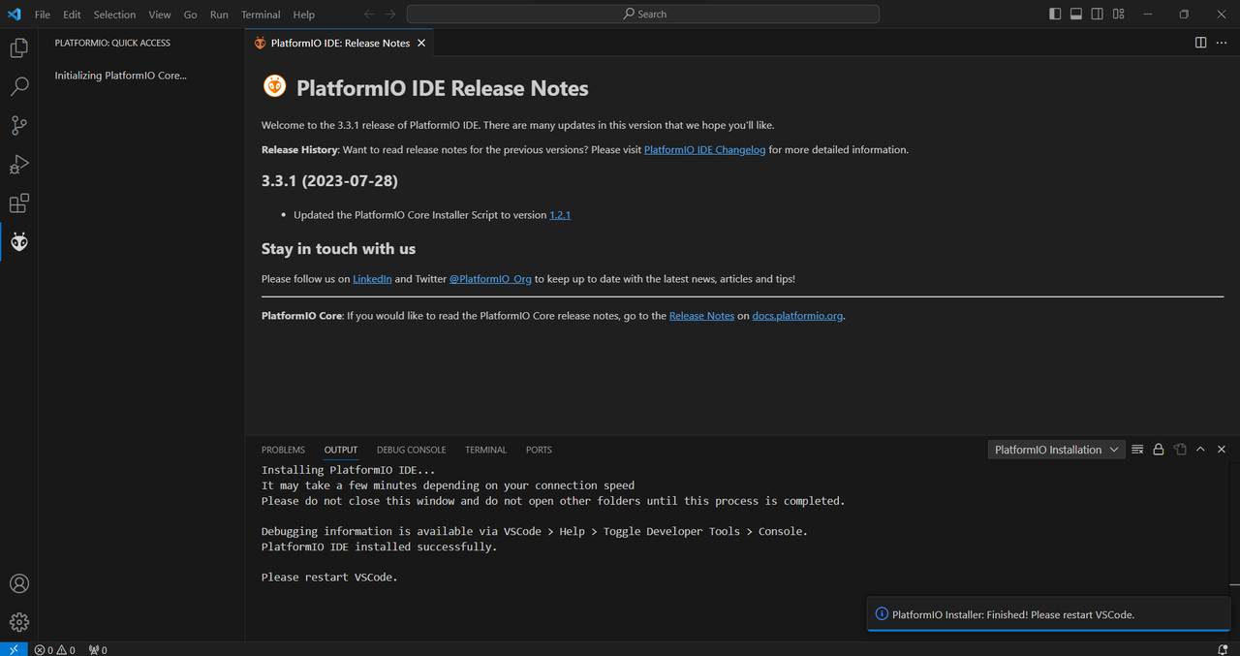Open the Selection menu
The height and width of the screenshot is (656, 1240).
[114, 15]
